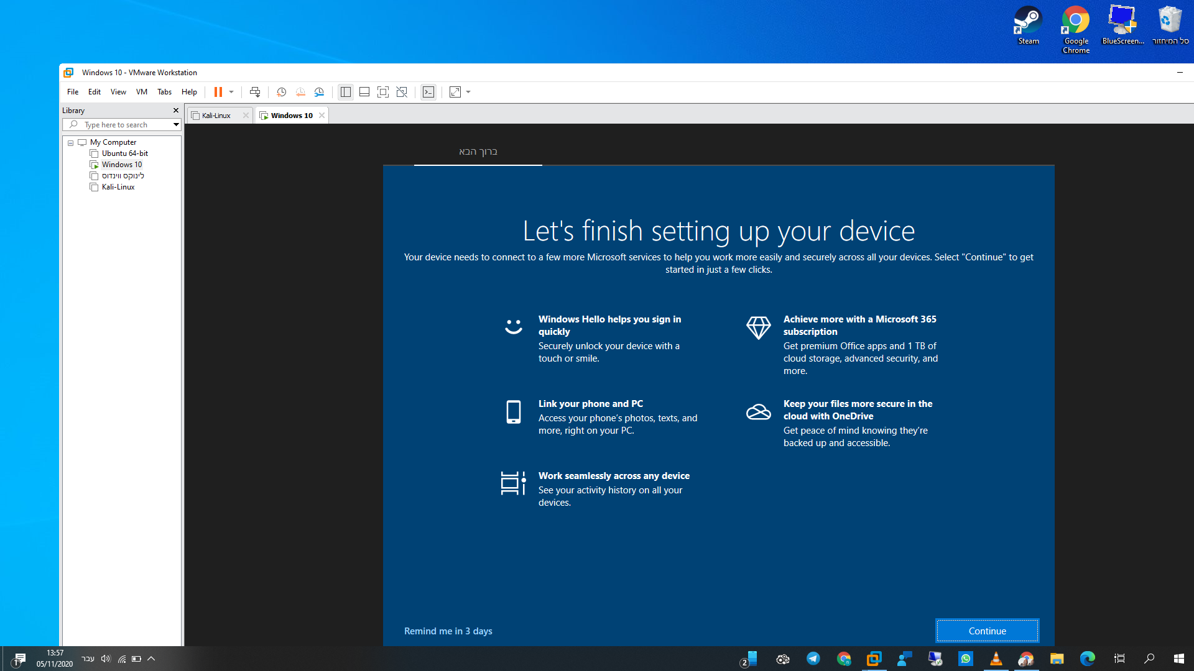The width and height of the screenshot is (1194, 671).
Task: Open Microsoft Edge from the taskbar
Action: click(x=1088, y=659)
